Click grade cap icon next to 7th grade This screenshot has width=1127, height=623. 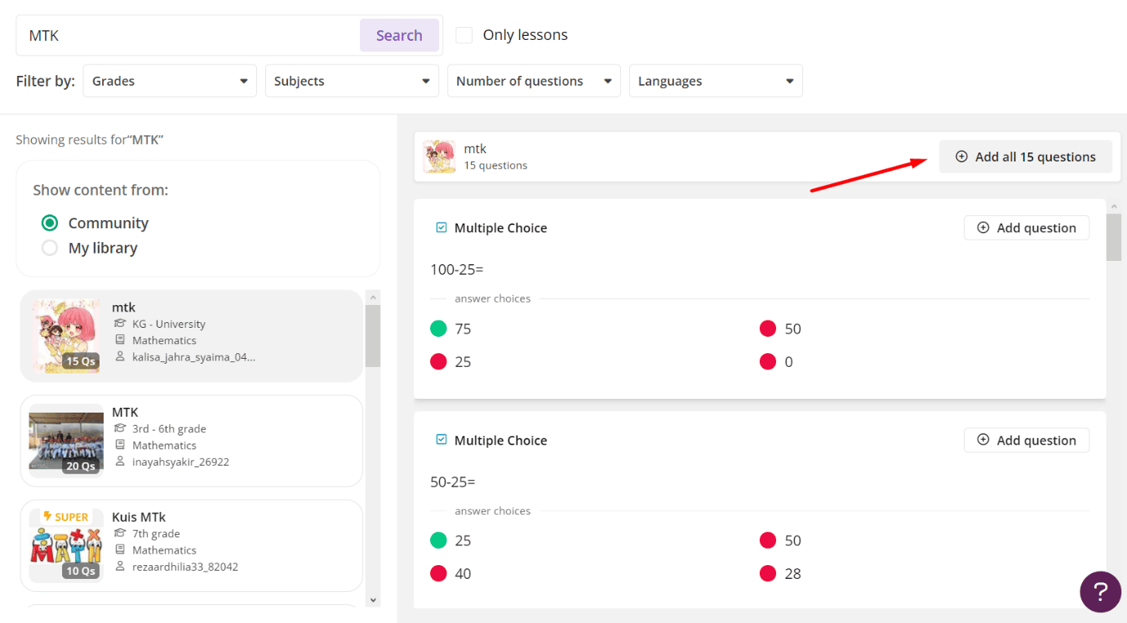[x=120, y=533]
